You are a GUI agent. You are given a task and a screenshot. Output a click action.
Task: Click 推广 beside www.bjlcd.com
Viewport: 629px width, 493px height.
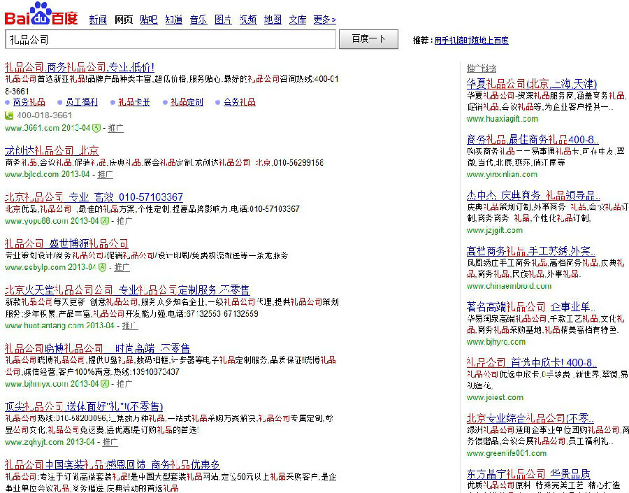105,174
